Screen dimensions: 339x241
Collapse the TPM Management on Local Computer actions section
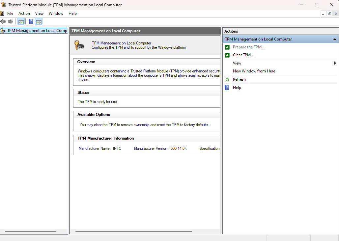[335, 39]
